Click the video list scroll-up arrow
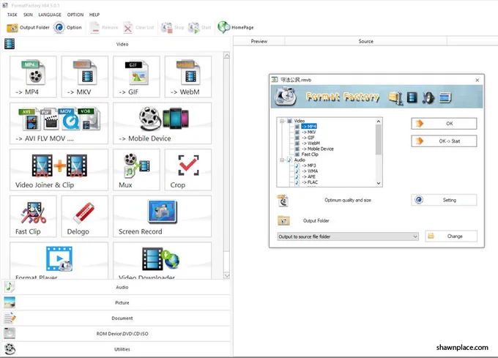 click(227, 56)
